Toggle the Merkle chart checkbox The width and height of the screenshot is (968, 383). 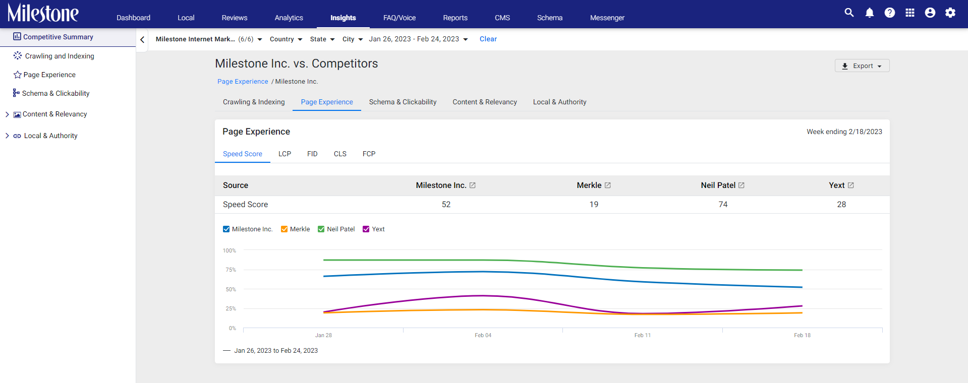(284, 229)
